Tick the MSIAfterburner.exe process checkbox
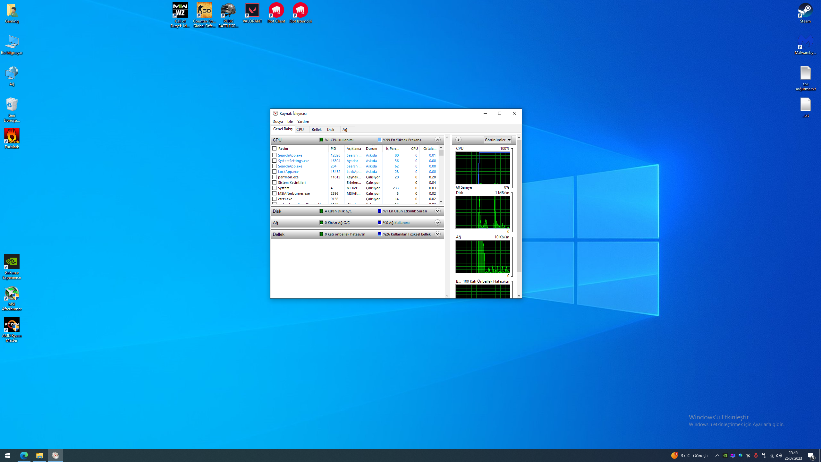The image size is (821, 462). click(x=275, y=193)
